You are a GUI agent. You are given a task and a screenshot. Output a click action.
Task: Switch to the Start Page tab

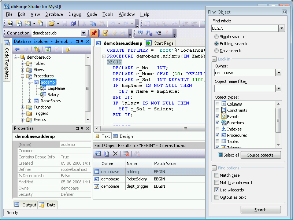[160, 43]
